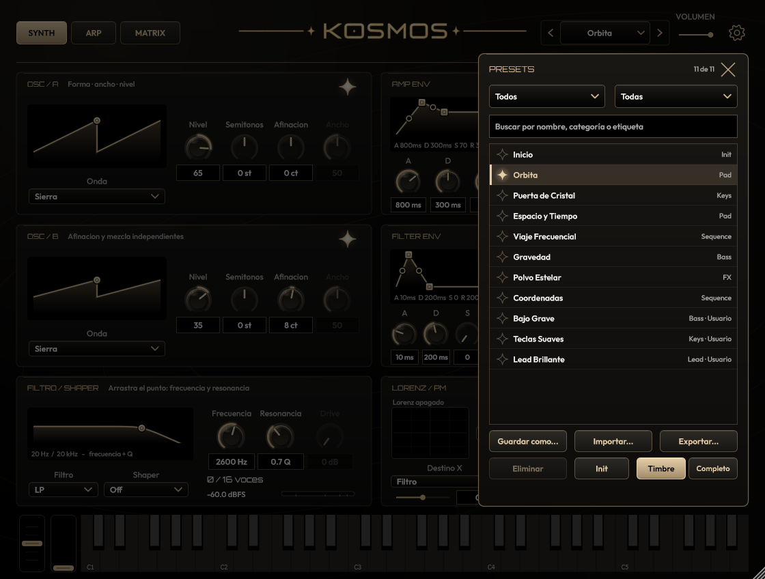
Task: Click the Exportar... button
Action: tap(699, 442)
